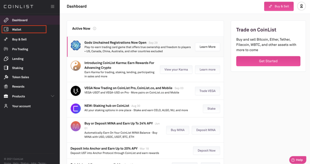Open the user profile avatar icon
Viewport: 310px width, 164px height.
coord(301,6)
